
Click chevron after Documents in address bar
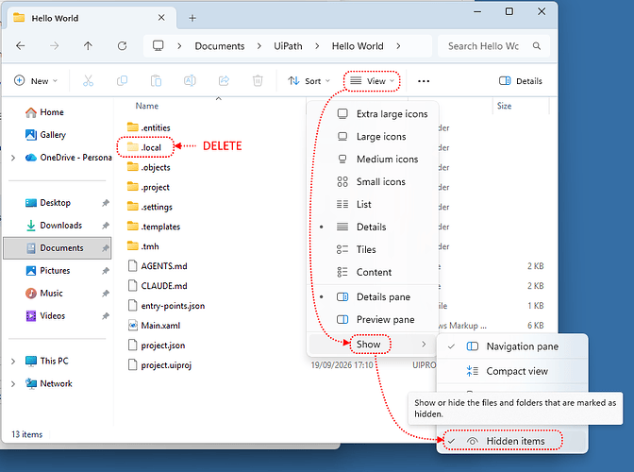point(259,46)
